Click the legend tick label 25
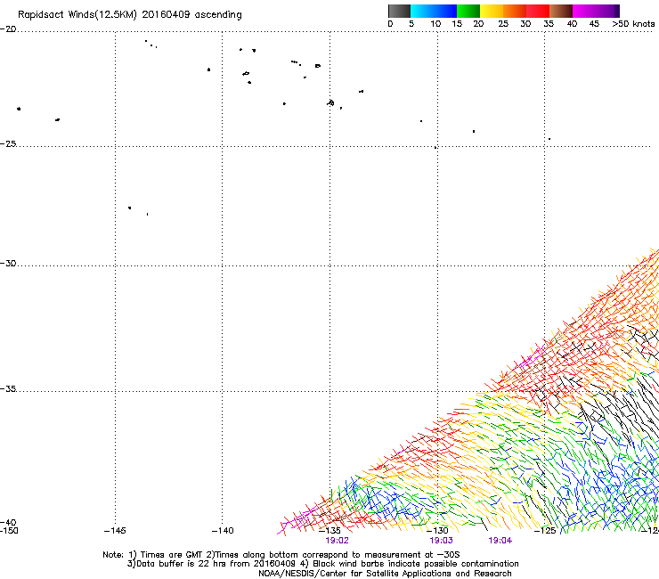 click(503, 24)
